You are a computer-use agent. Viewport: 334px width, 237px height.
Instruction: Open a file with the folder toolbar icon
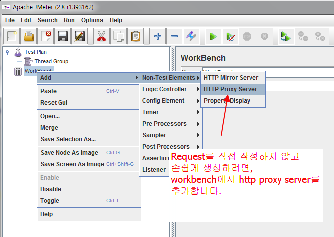click(29, 36)
